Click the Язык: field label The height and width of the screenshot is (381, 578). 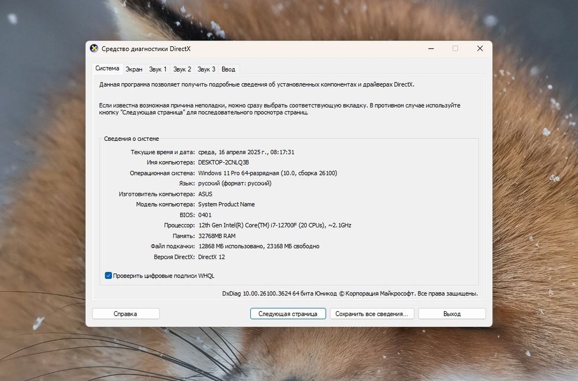[187, 184]
